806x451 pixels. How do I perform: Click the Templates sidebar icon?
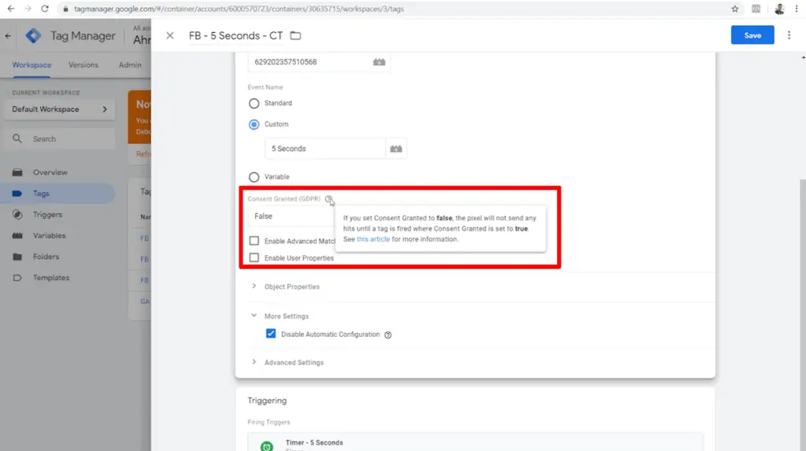(x=17, y=278)
